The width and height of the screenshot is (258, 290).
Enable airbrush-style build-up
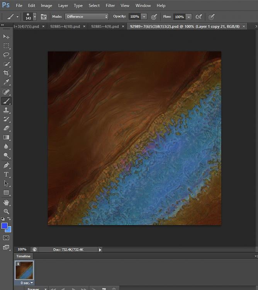coord(199,17)
